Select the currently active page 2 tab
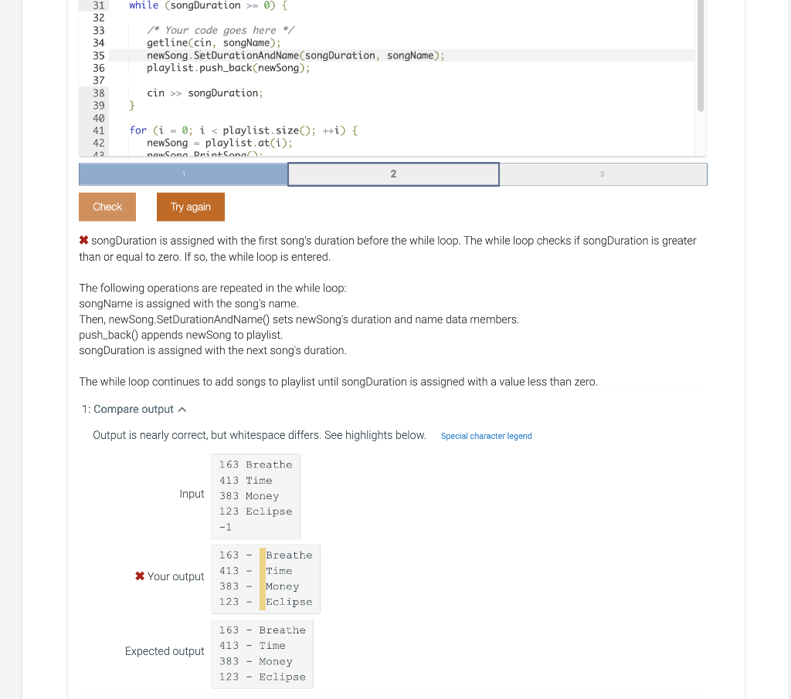This screenshot has height=699, width=791. [393, 174]
